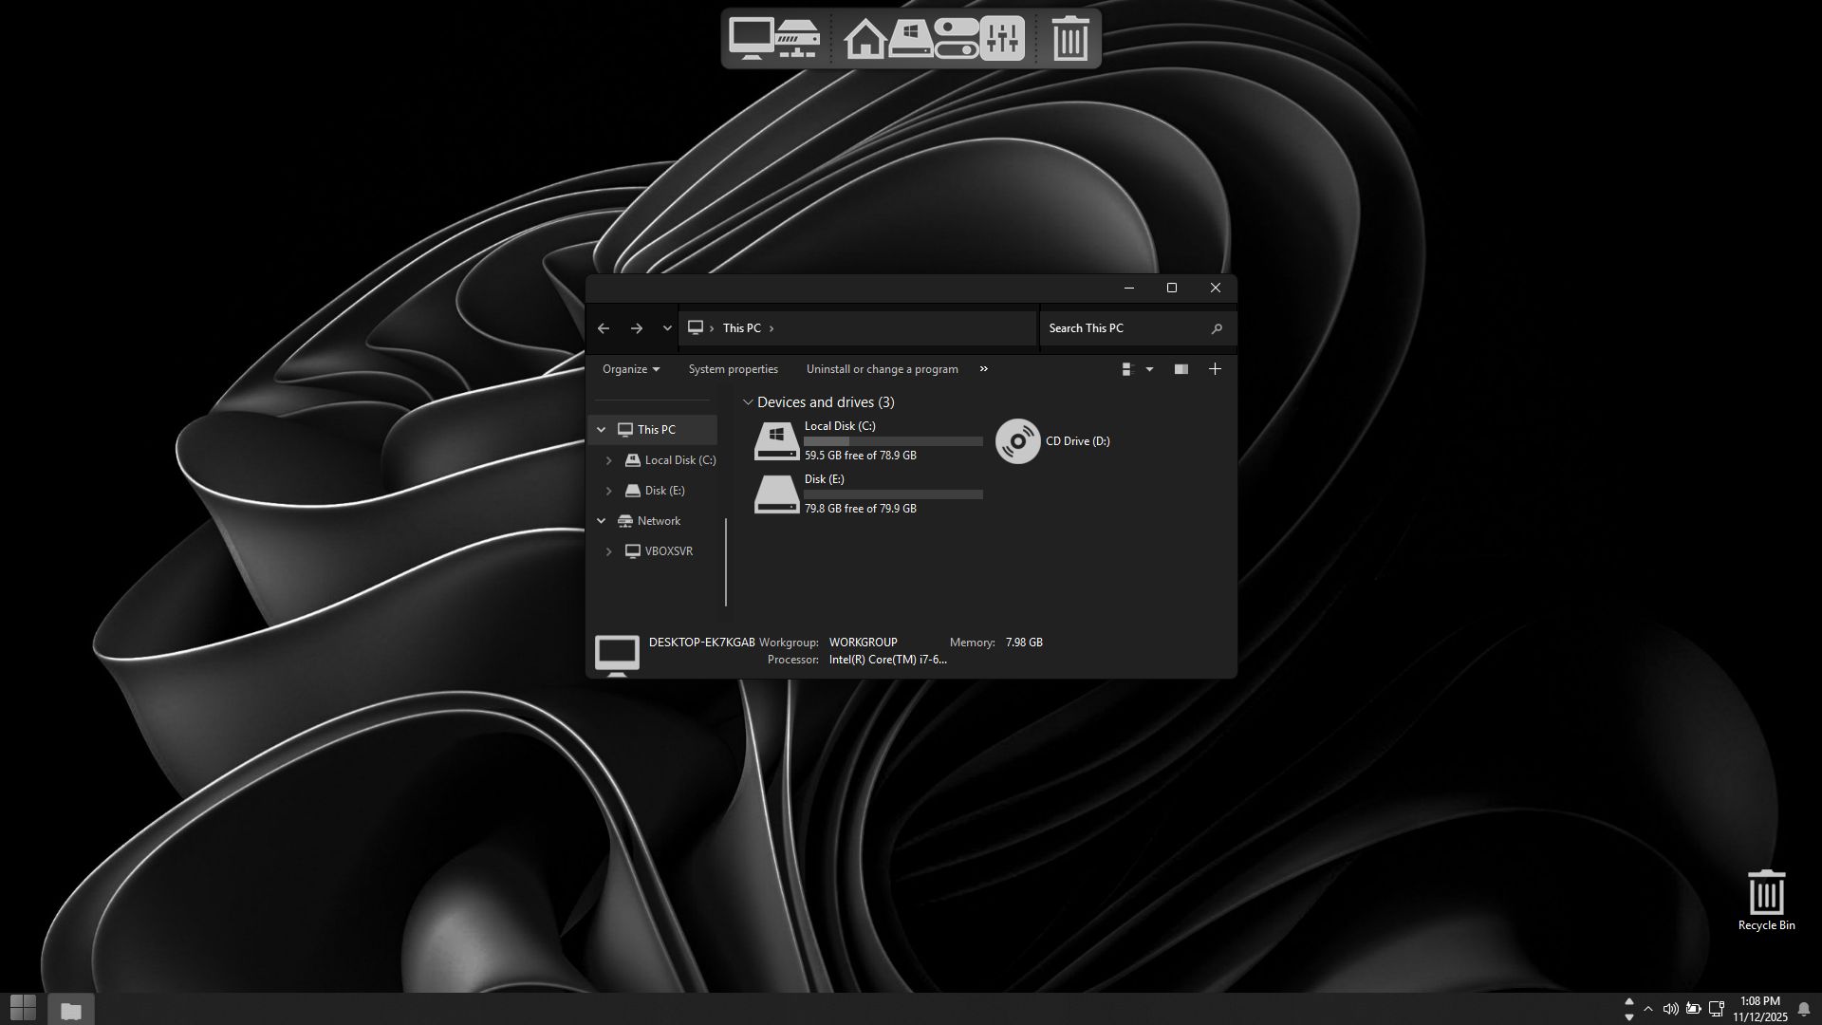Open the view options dropdown arrow
Viewport: 1822px width, 1025px height.
click(1149, 369)
